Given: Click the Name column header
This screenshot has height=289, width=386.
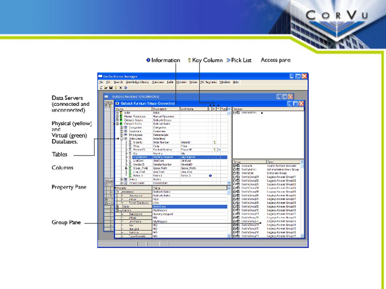Looking at the screenshot, I should (133, 109).
